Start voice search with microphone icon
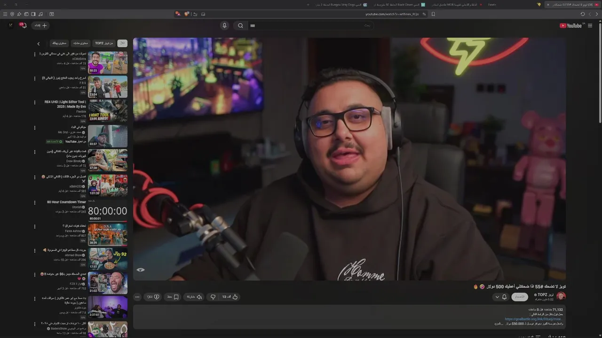602x338 pixels. tap(224, 25)
